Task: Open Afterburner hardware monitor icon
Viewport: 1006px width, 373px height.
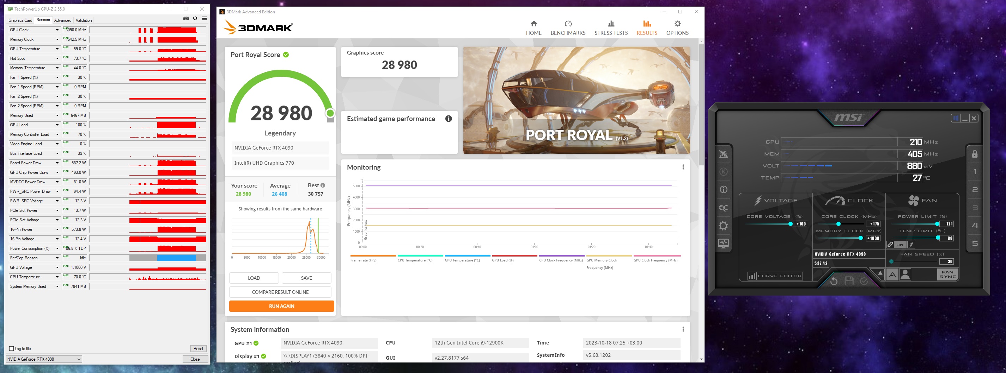Action: click(723, 244)
